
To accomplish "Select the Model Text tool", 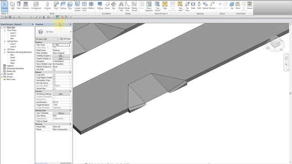I will tap(121, 6).
